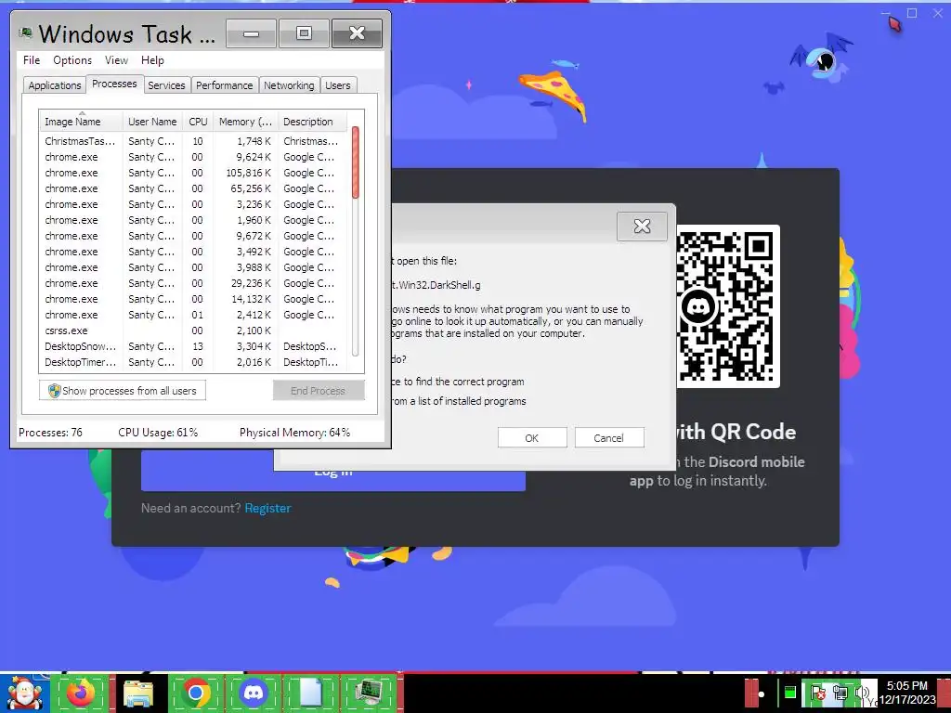The height and width of the screenshot is (713, 951).
Task: Maximize the Windows Task Manager window
Action: (304, 32)
